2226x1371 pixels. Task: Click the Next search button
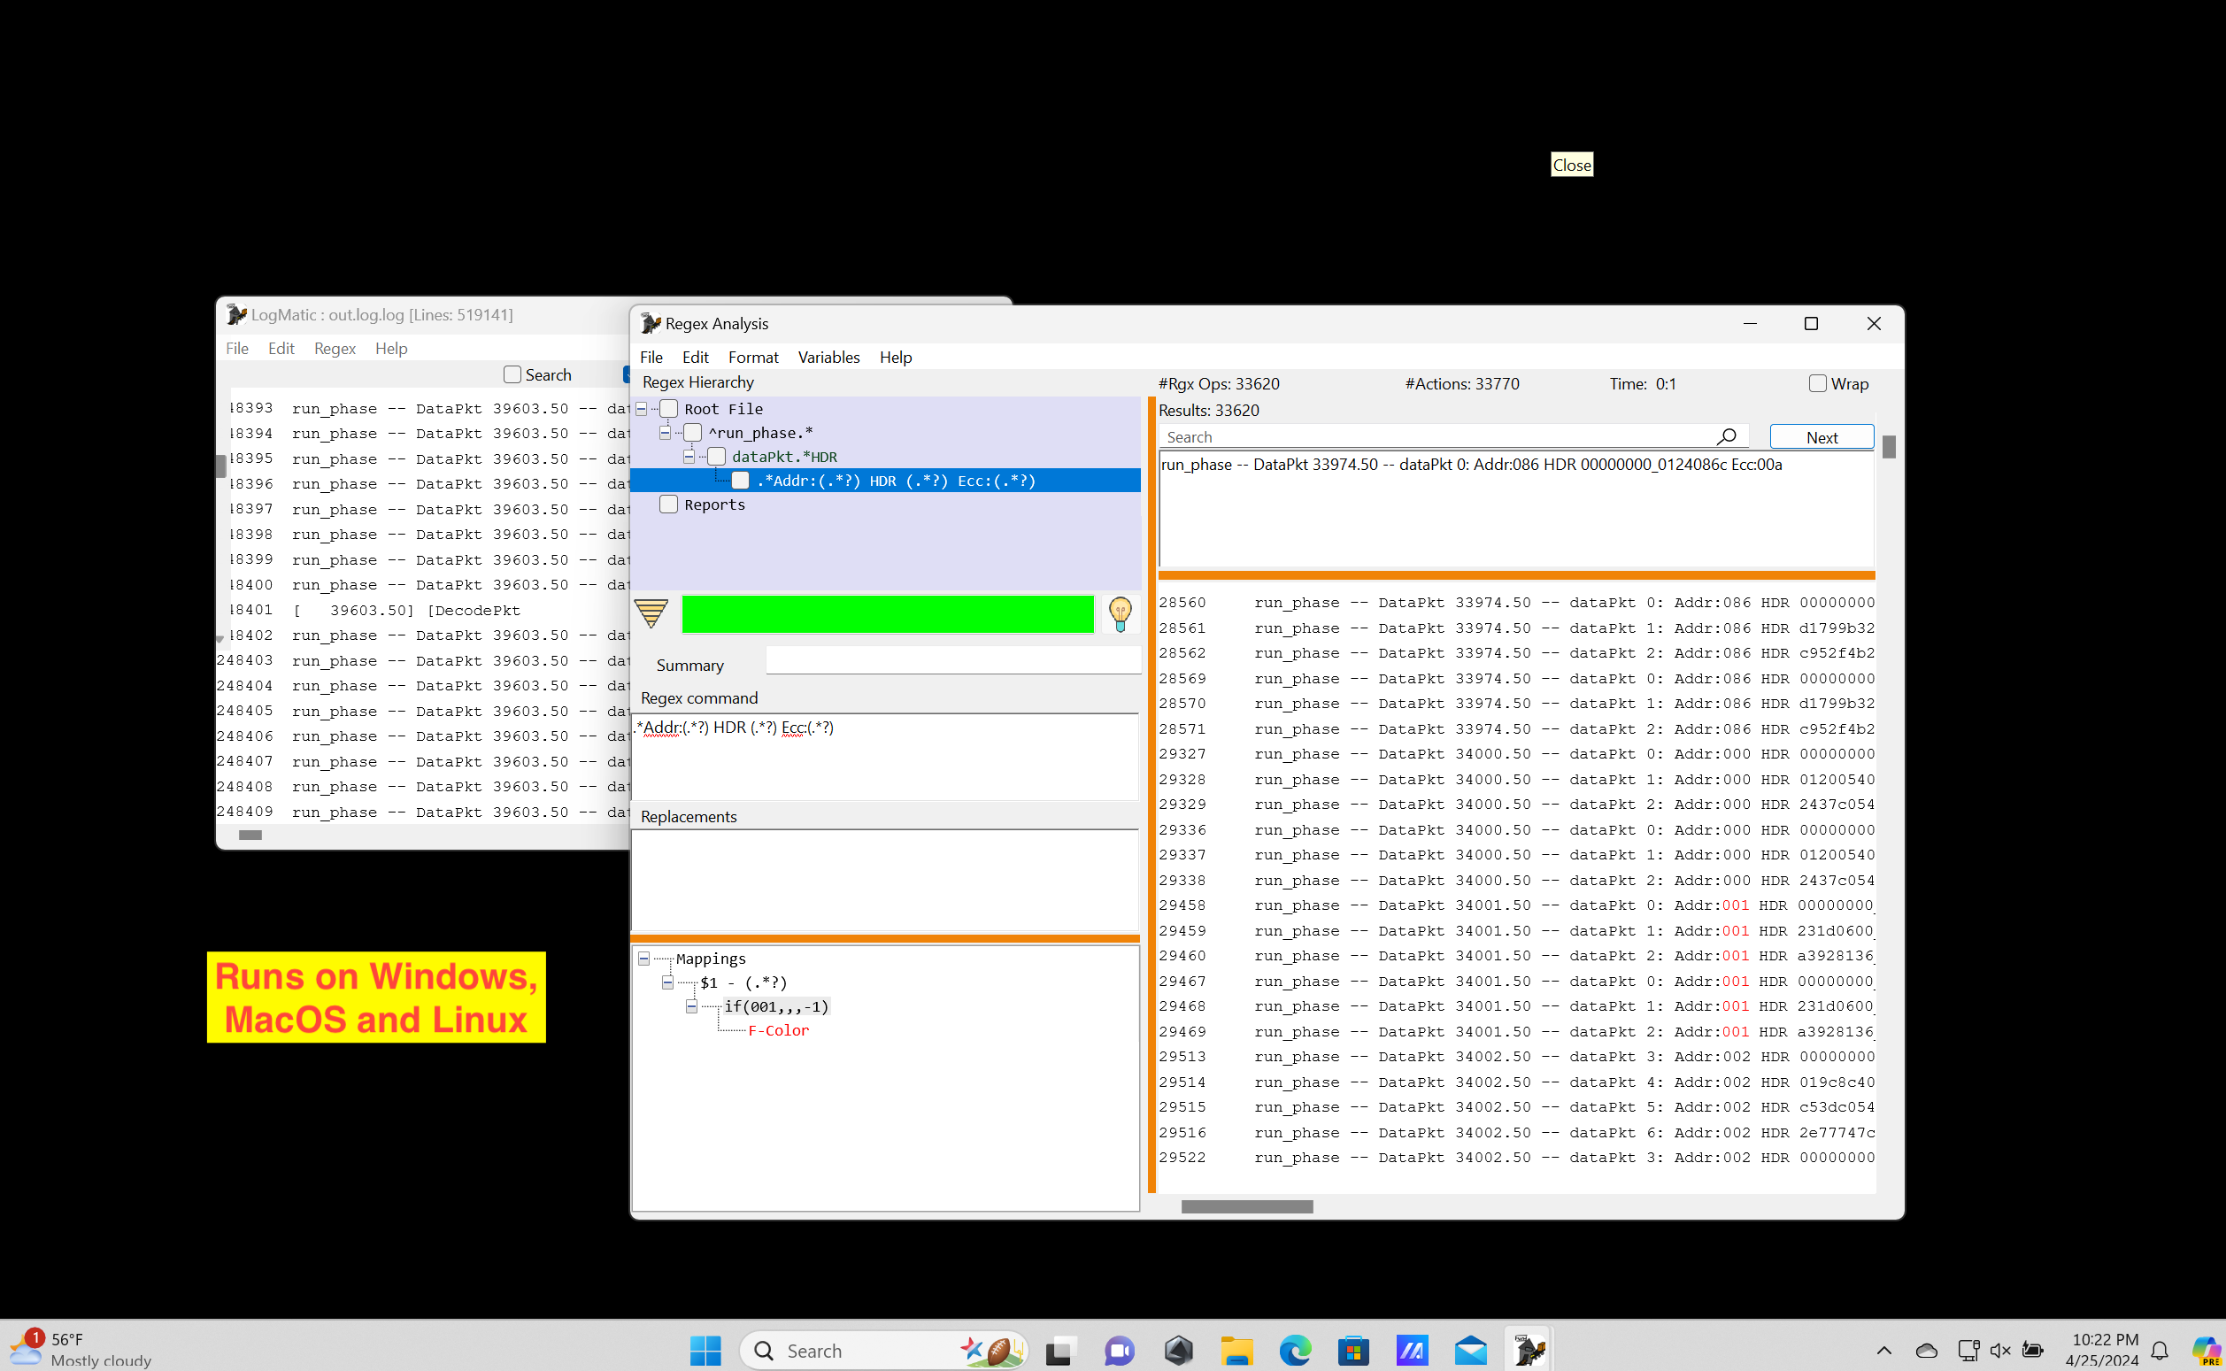click(1821, 437)
